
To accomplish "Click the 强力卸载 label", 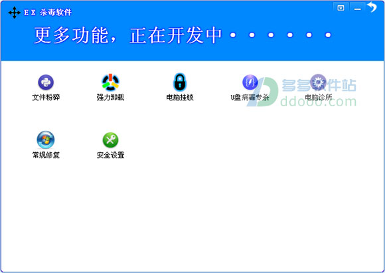I will click(x=110, y=97).
